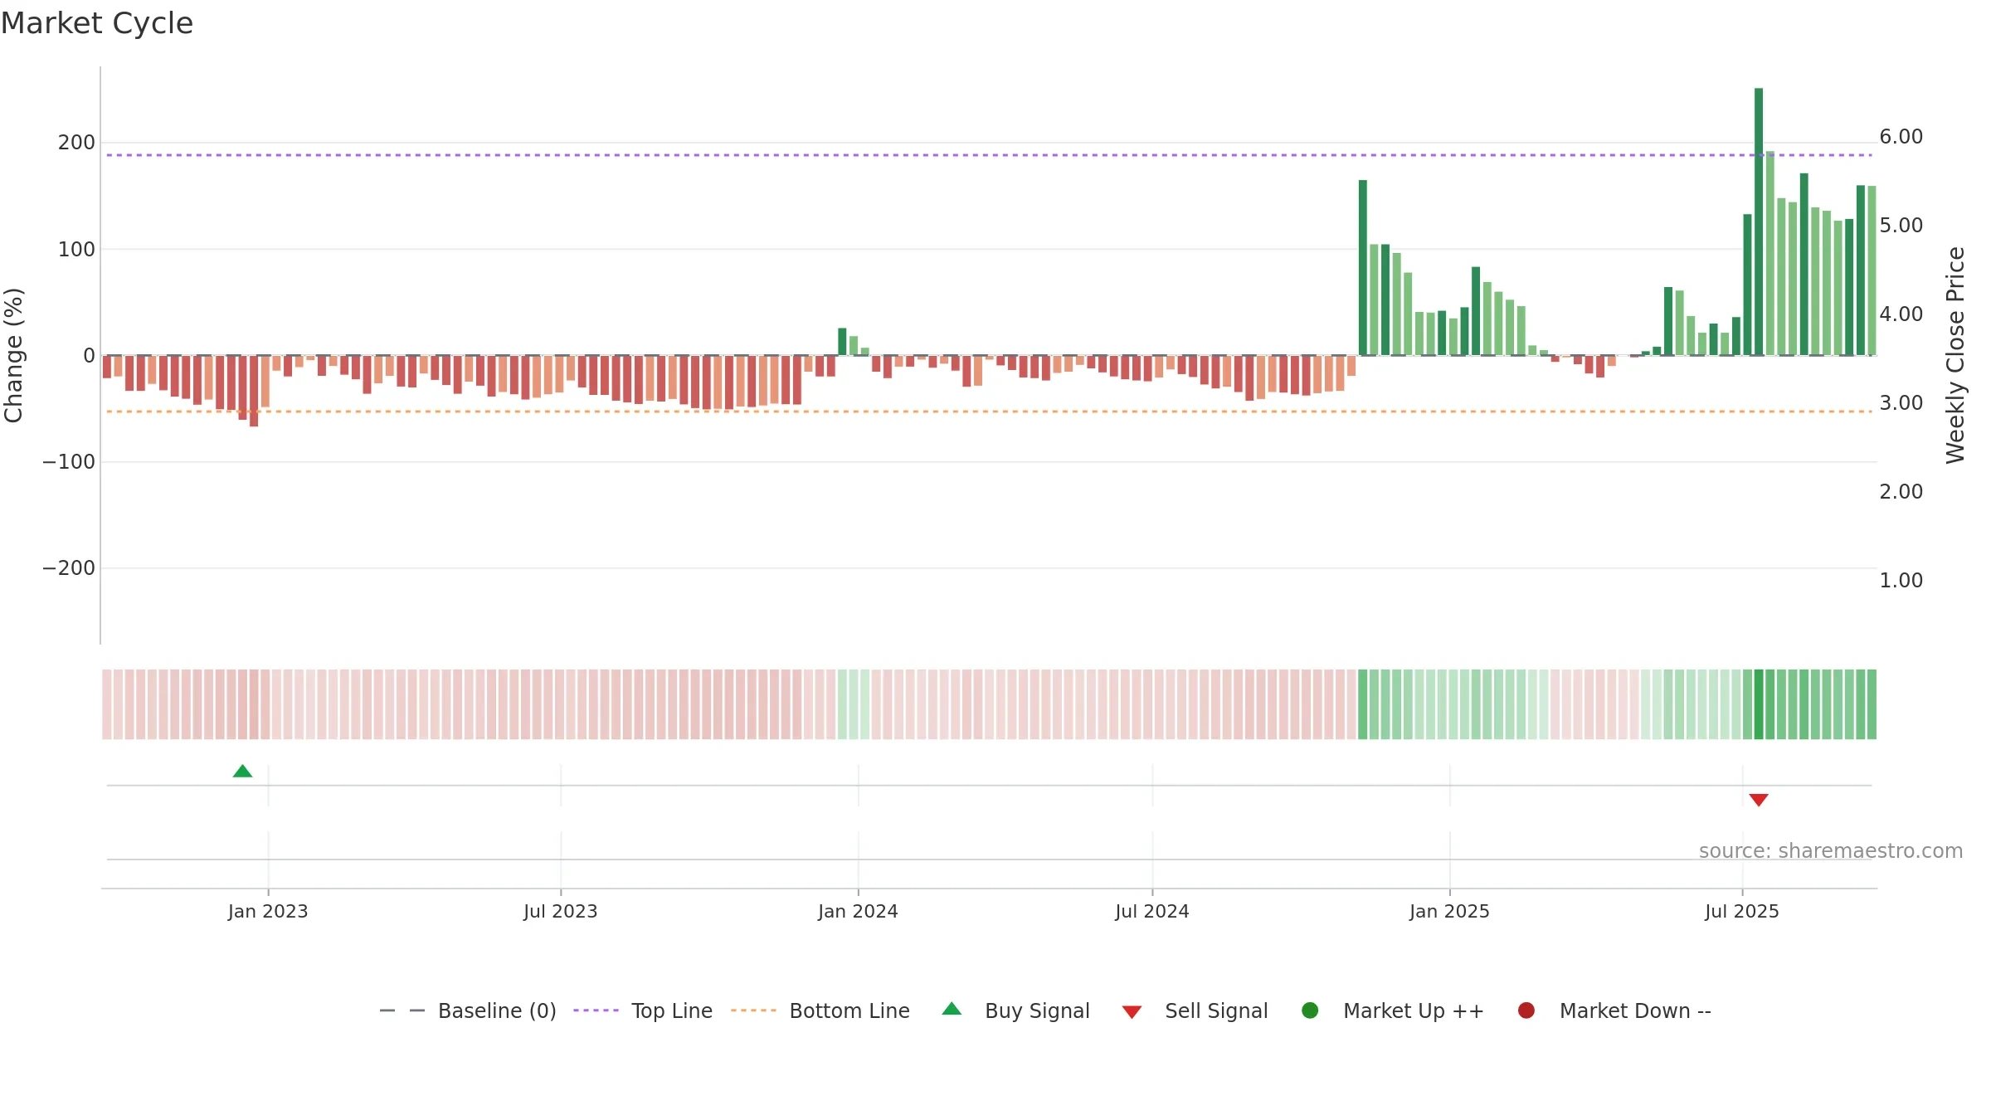1991x1120 pixels.
Task: Click the 200 tick on the left axis
Action: pyautogui.click(x=76, y=143)
